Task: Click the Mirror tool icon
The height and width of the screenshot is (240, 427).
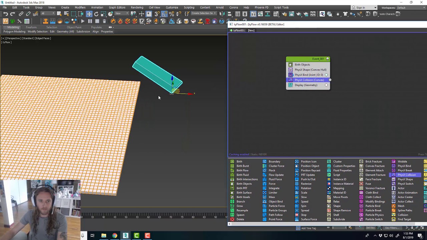Action: (x=222, y=14)
